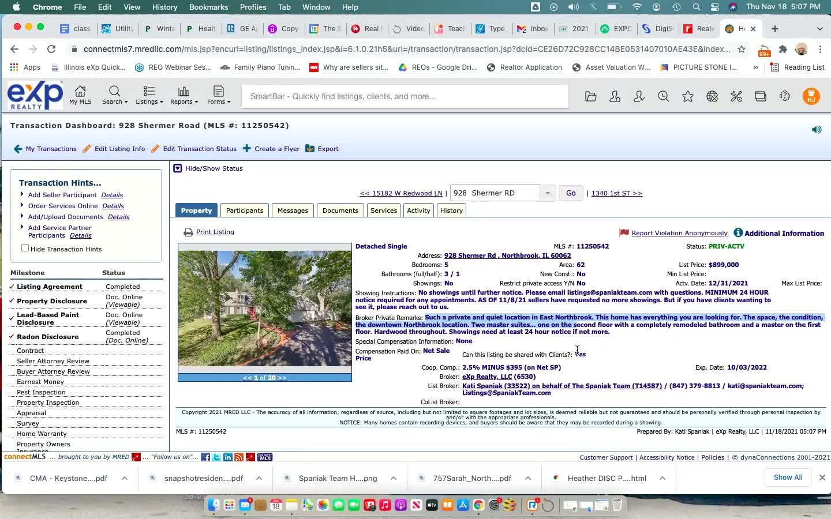831x519 pixels.
Task: Open the folder icon in toolbar
Action: pyautogui.click(x=590, y=96)
